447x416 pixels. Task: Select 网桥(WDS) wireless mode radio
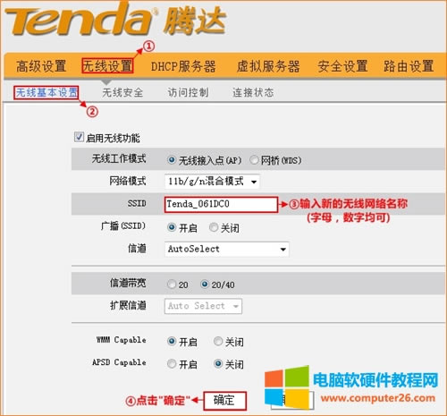[x=254, y=160]
